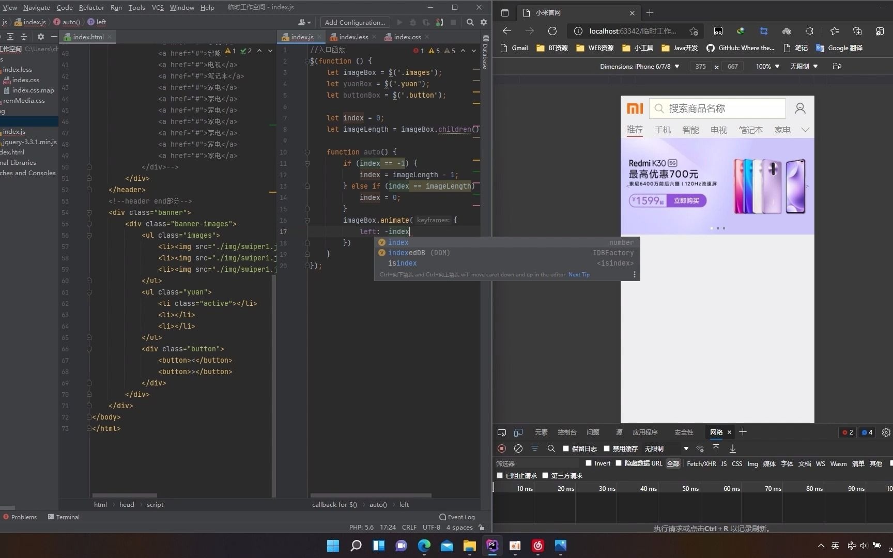893x558 pixels.
Task: Open Microsoft Edge from the Windows taskbar
Action: click(x=424, y=546)
